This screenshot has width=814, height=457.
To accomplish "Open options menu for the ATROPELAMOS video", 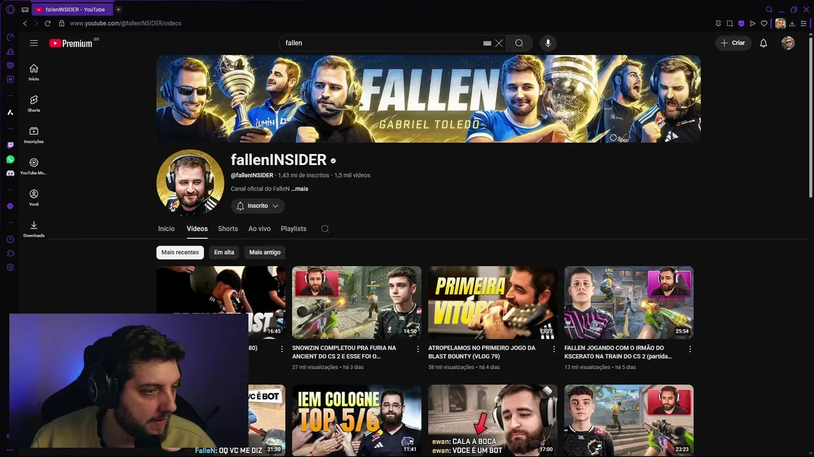I will 554,349.
